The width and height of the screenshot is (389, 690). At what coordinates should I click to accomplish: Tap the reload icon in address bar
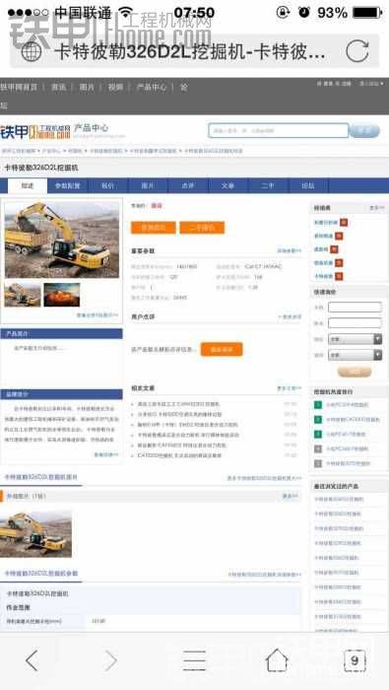pyautogui.click(x=357, y=51)
